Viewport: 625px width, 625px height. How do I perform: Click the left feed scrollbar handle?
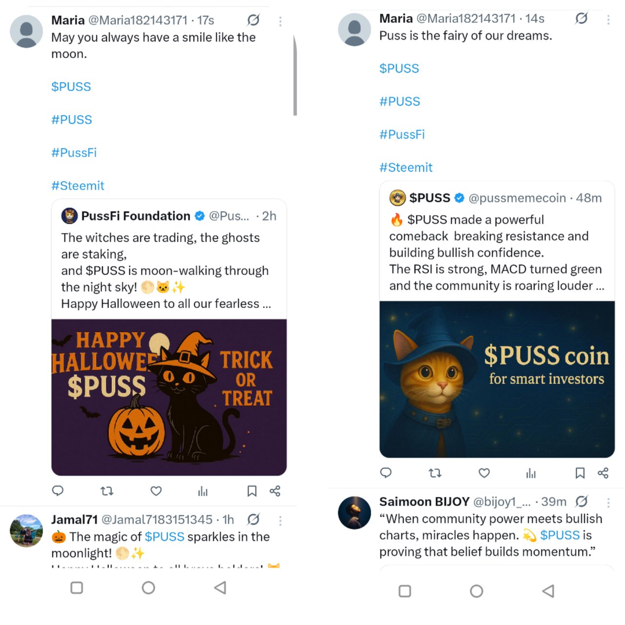[295, 76]
